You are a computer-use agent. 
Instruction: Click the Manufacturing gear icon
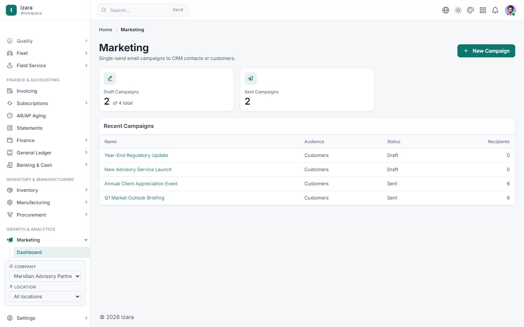pyautogui.click(x=10, y=202)
